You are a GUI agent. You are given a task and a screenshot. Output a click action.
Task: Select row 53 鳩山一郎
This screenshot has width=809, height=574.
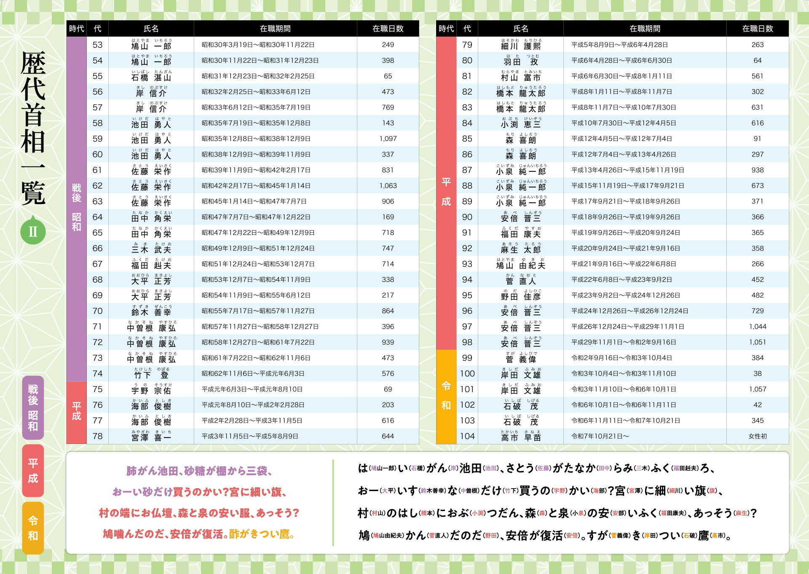[151, 45]
